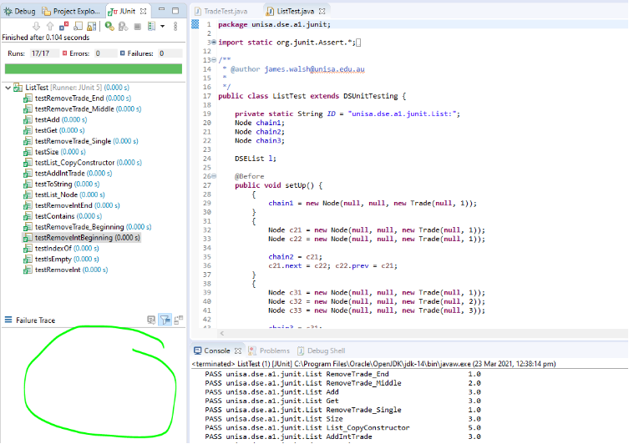This screenshot has height=444, width=629.
Task: Close the Console view tab
Action: tap(238, 351)
